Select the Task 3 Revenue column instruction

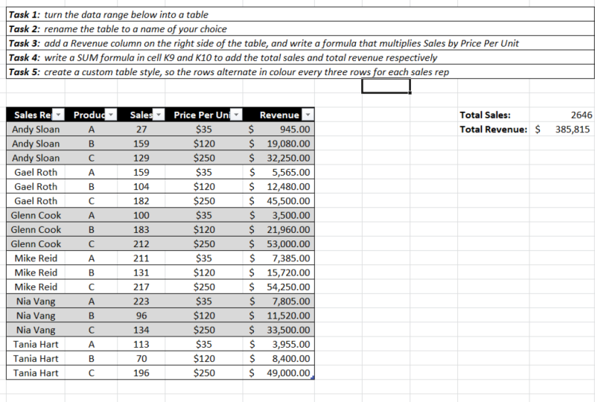click(x=300, y=43)
